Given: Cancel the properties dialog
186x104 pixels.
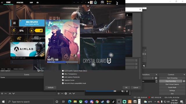Looking at the screenshot, I should 136,88.
